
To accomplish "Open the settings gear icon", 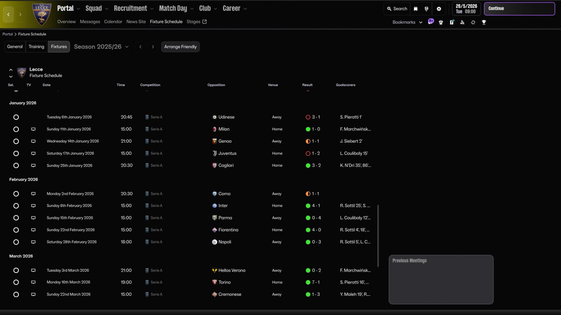I will click(x=439, y=9).
